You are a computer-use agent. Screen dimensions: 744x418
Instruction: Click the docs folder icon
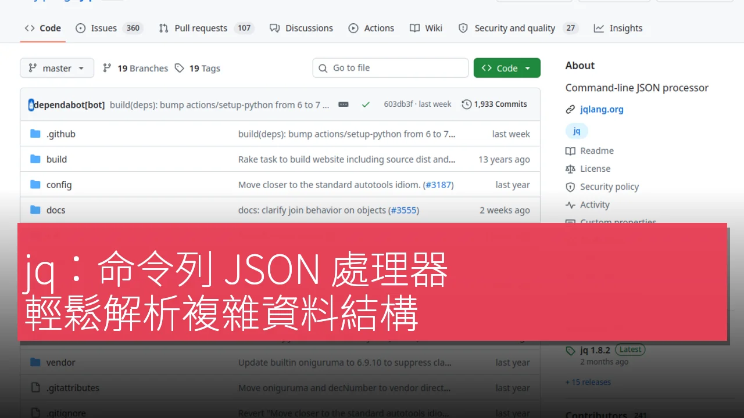point(35,210)
